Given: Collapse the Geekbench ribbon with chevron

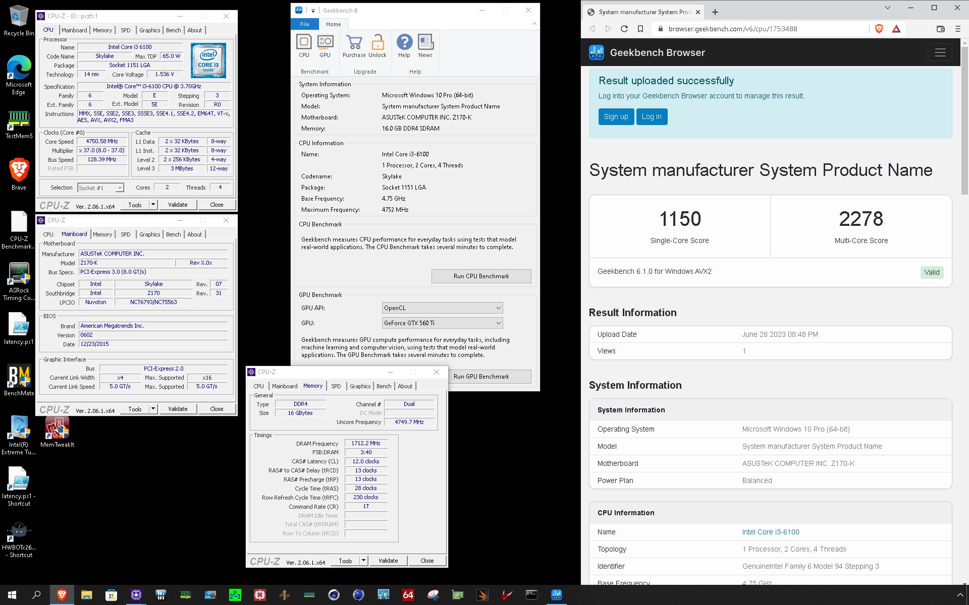Looking at the screenshot, I should pos(534,24).
